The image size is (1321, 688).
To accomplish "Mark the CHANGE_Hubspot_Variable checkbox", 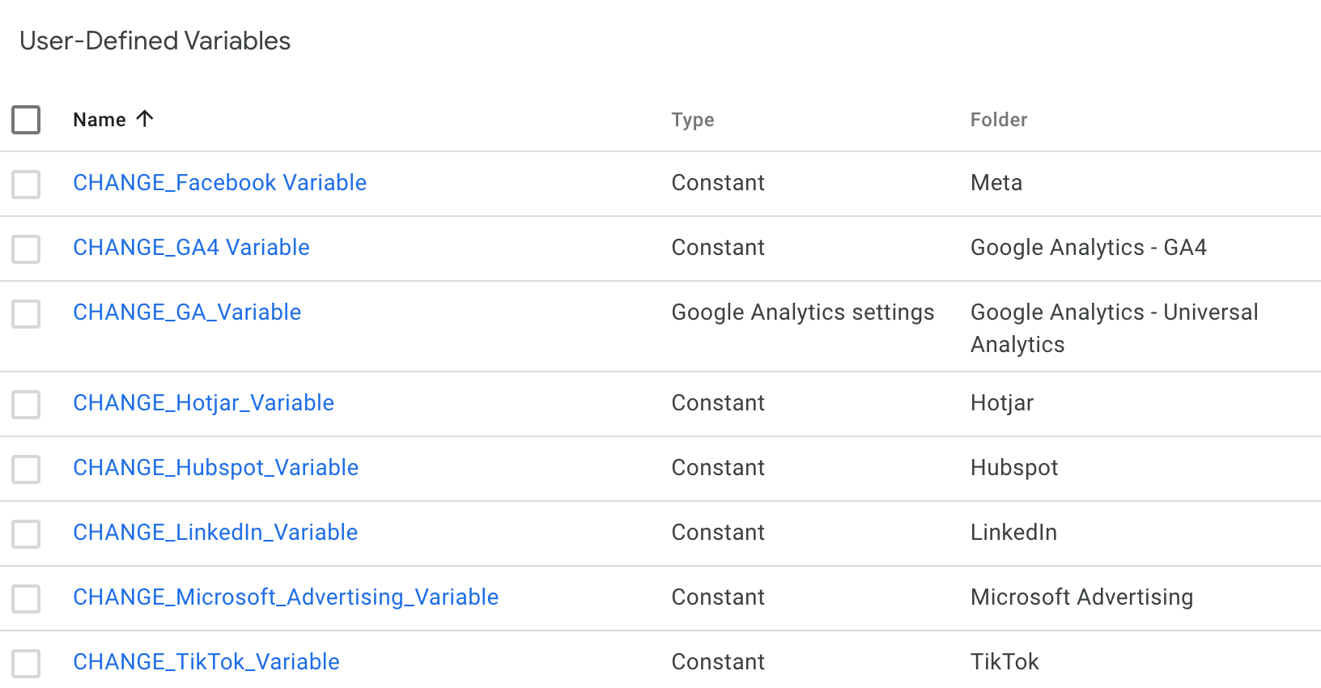I will (x=26, y=469).
